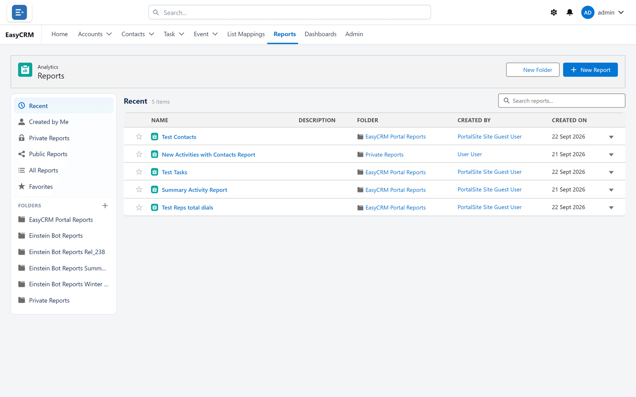Viewport: 636px width, 397px height.
Task: Click the Recent clock icon
Action: [x=22, y=105]
